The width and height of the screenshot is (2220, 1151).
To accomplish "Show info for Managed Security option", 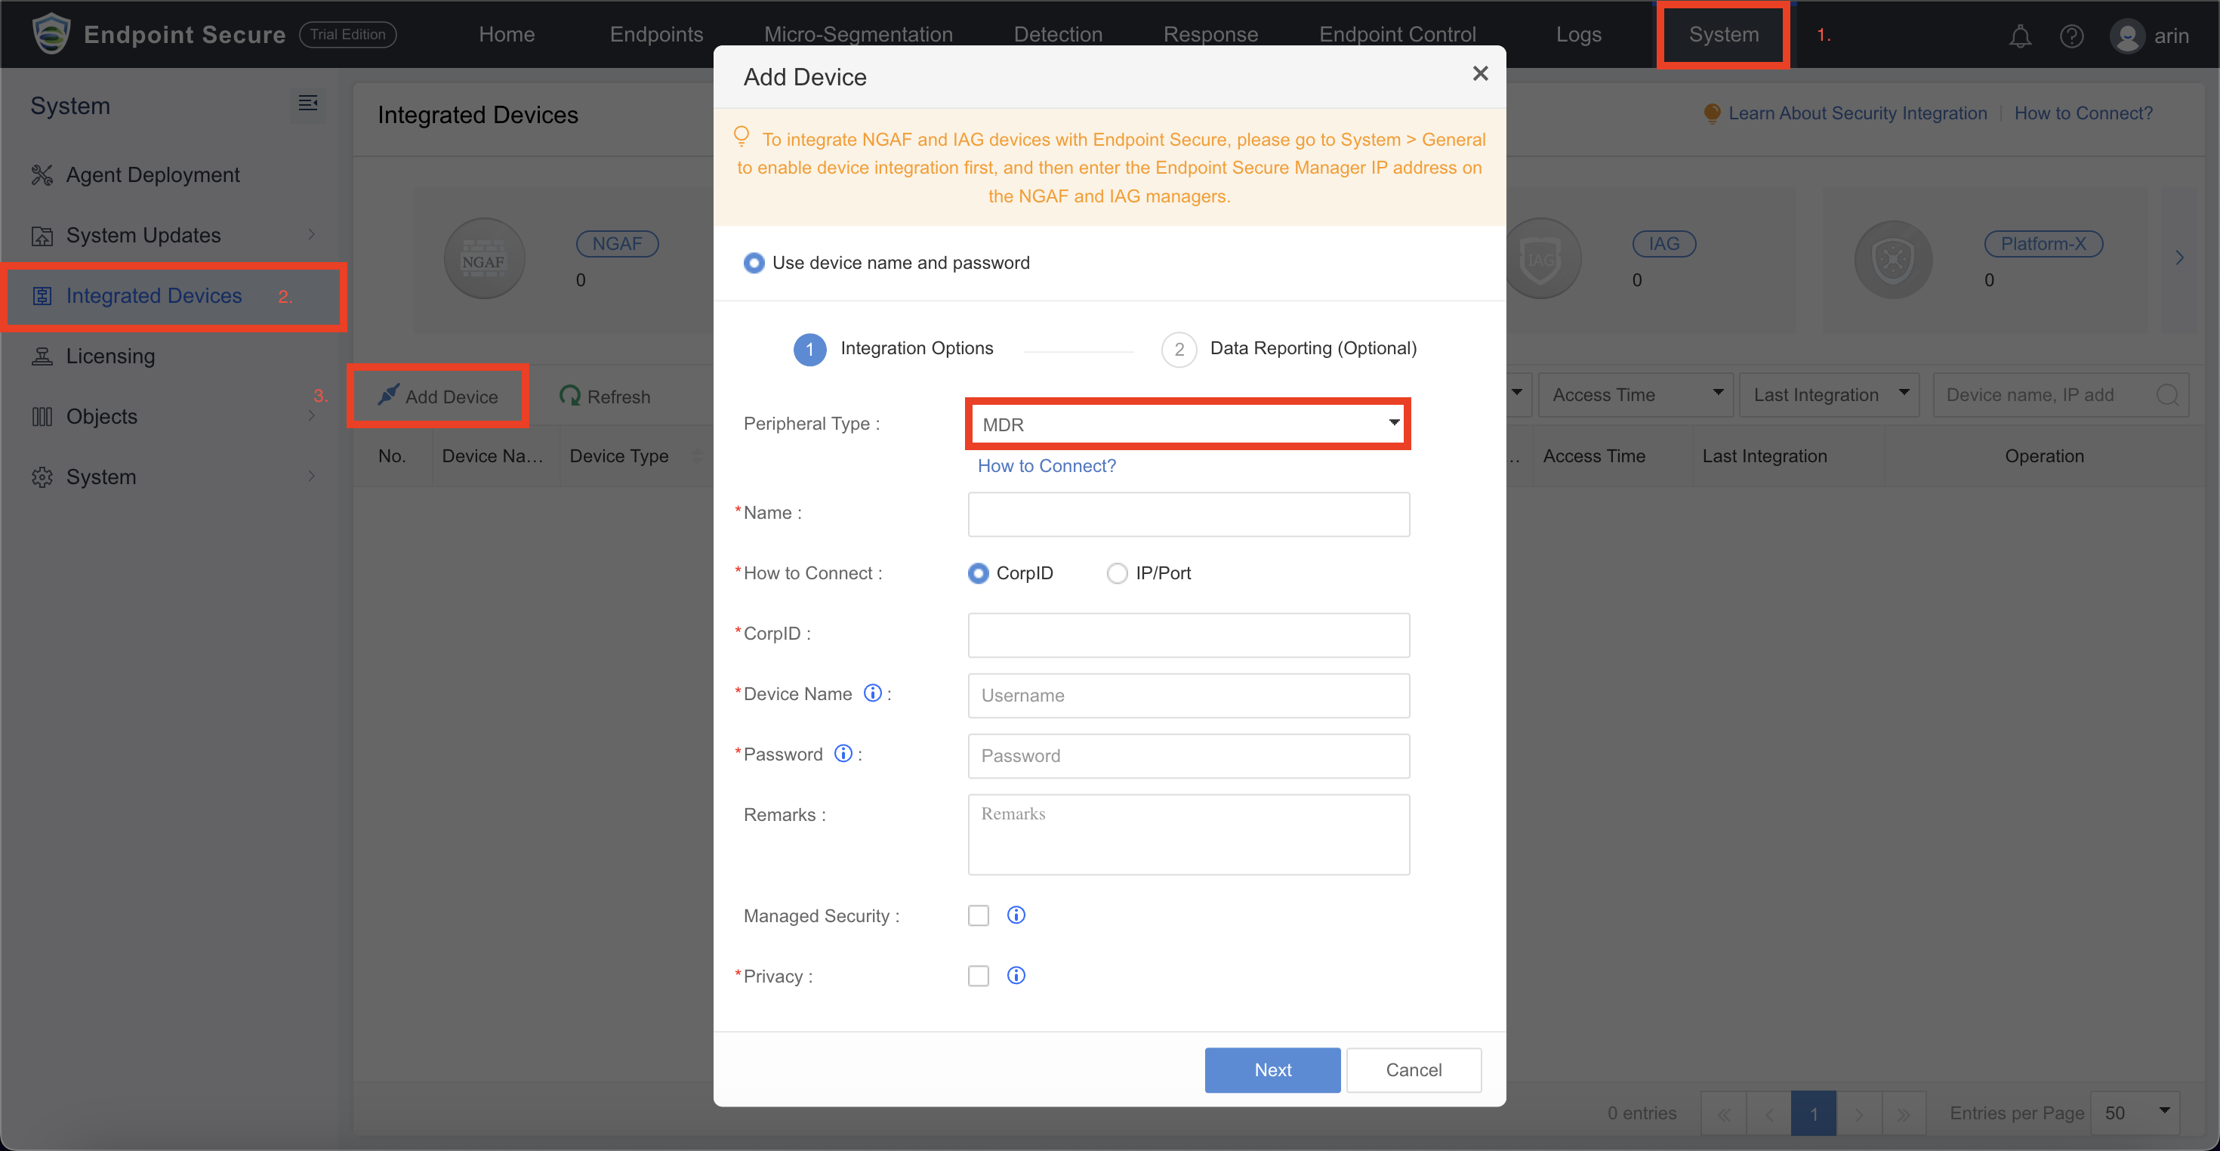I will pos(1016,915).
